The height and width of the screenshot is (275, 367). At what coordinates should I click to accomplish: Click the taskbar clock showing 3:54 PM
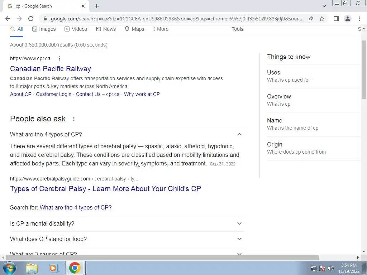click(x=349, y=268)
